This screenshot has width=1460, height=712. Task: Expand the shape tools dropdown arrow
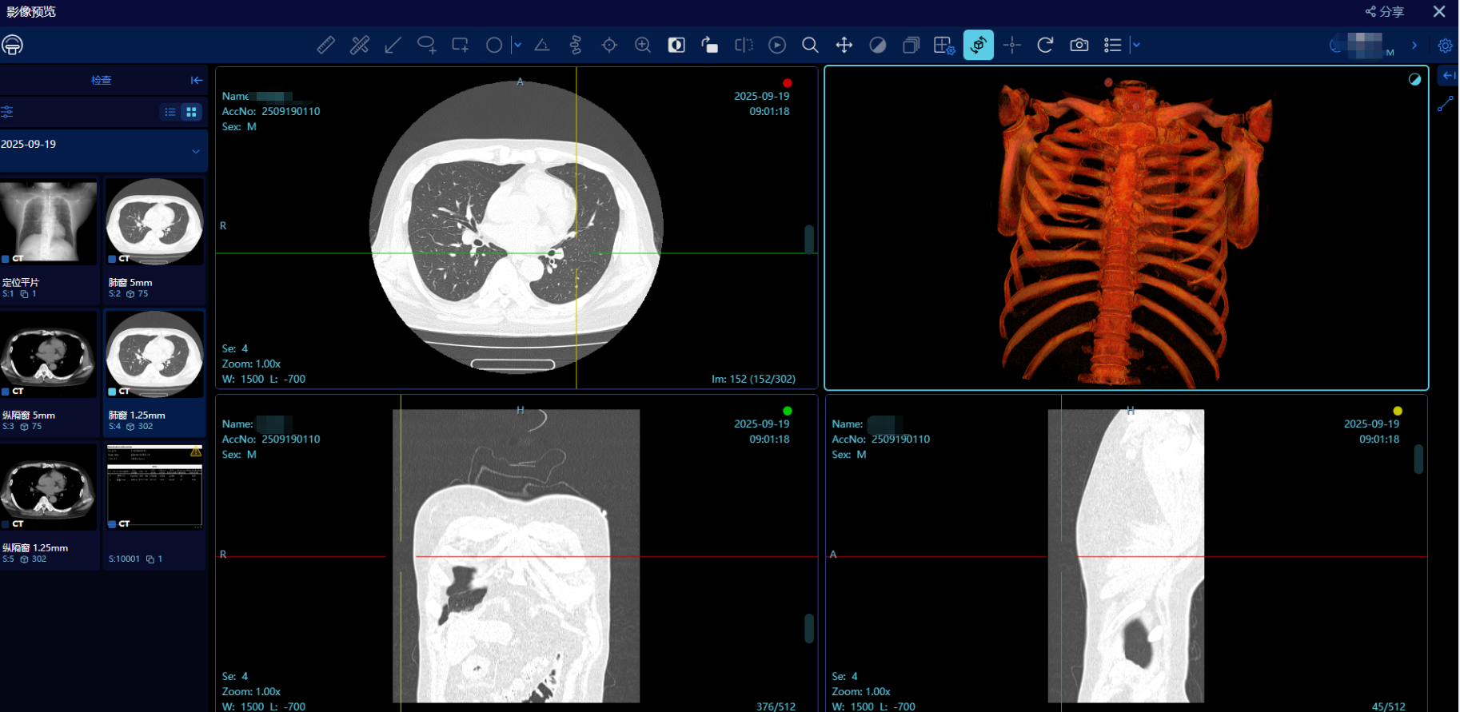(x=517, y=45)
